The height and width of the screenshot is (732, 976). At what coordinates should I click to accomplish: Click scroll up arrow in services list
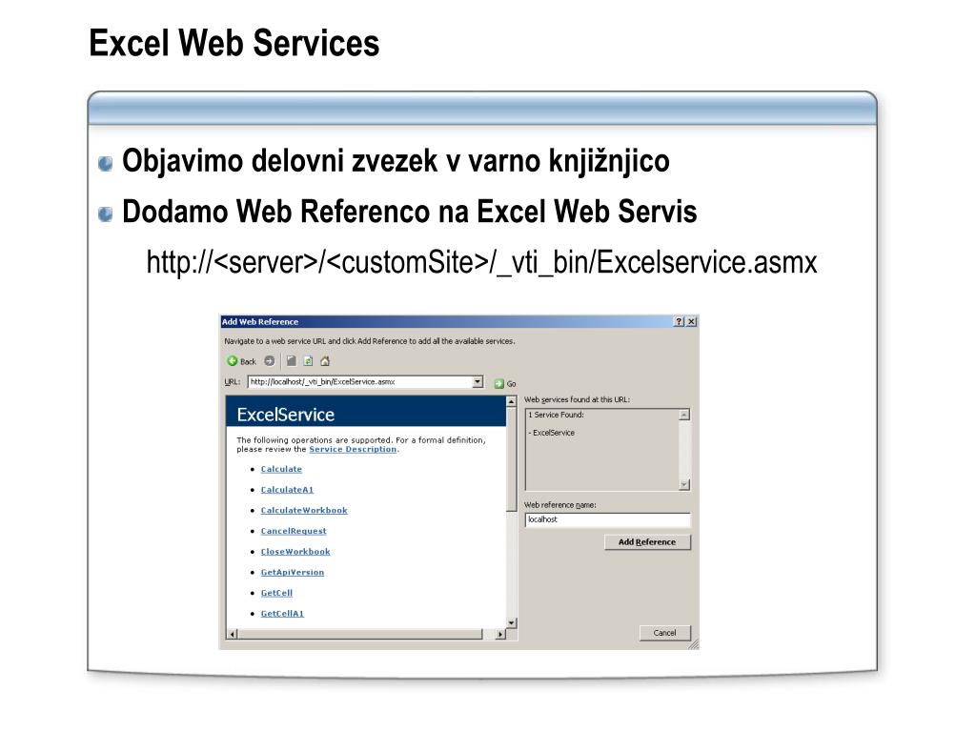pyautogui.click(x=684, y=415)
